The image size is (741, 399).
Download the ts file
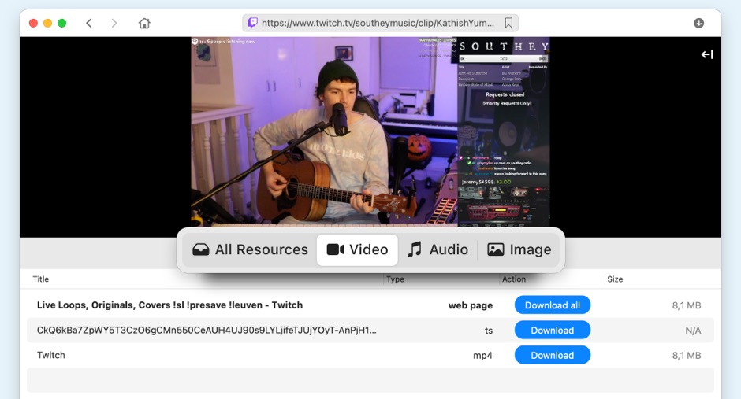(x=552, y=331)
